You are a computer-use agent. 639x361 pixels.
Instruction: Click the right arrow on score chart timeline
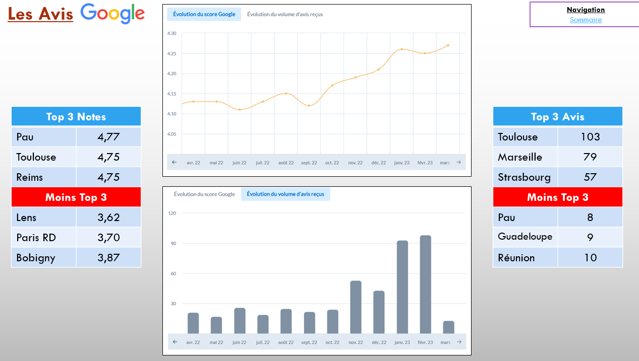(458, 162)
